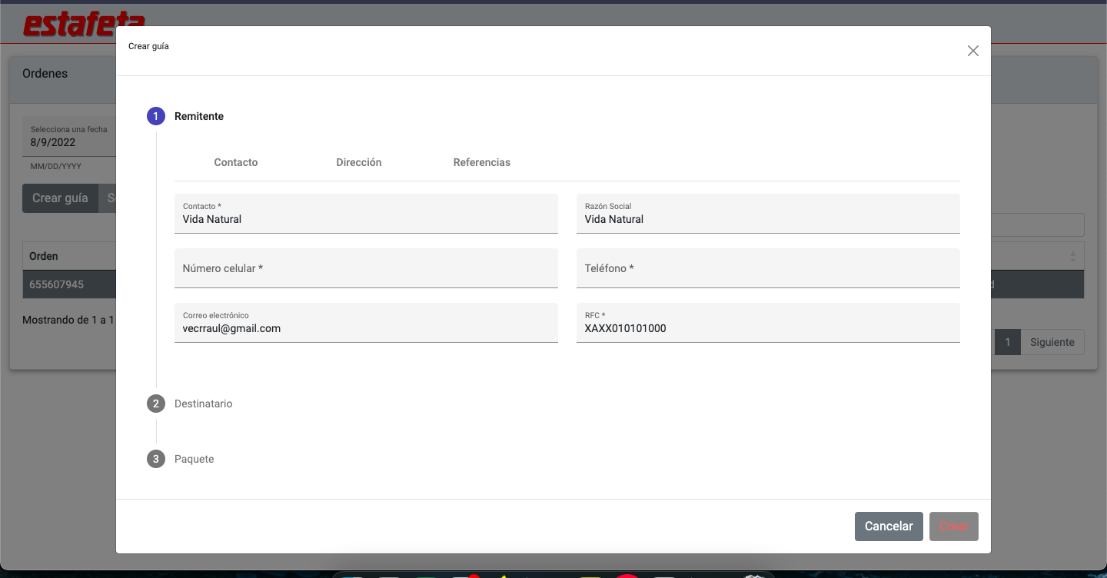Select order row 655607945
Screen dimensions: 1107x578
pos(69,284)
